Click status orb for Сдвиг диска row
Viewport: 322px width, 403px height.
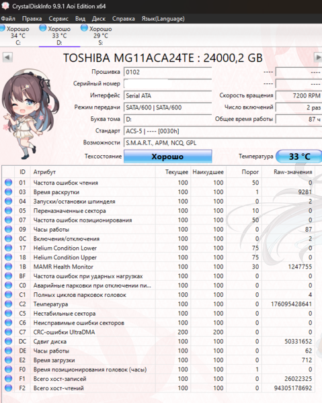click(9, 341)
